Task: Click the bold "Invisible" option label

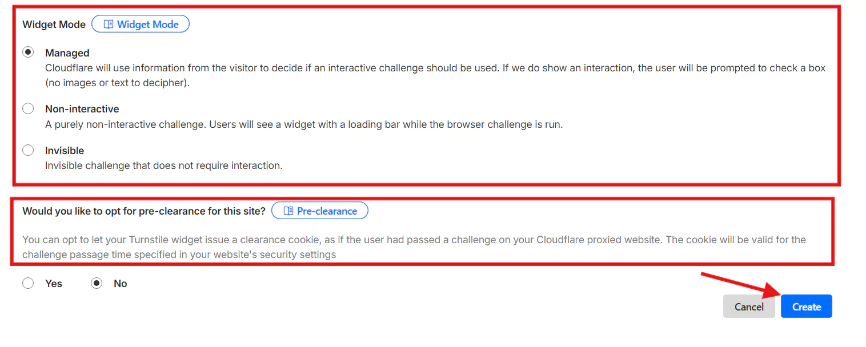Action: point(65,151)
